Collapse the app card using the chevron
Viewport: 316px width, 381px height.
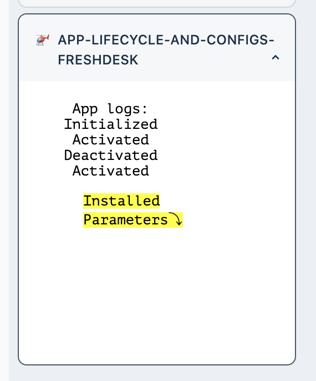(x=276, y=58)
